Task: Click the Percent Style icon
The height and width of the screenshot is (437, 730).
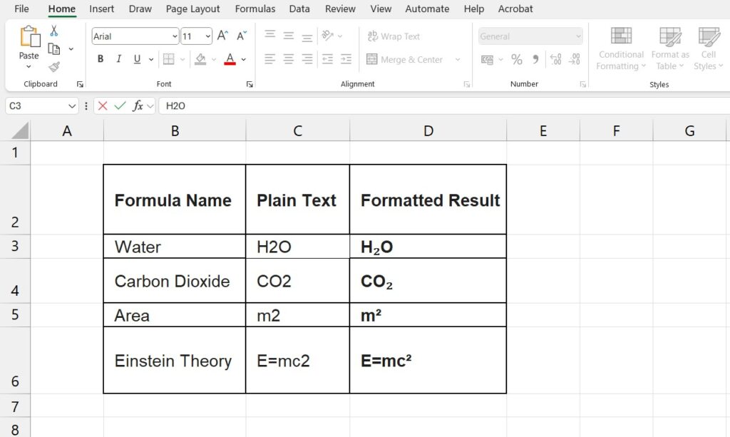Action: [517, 59]
